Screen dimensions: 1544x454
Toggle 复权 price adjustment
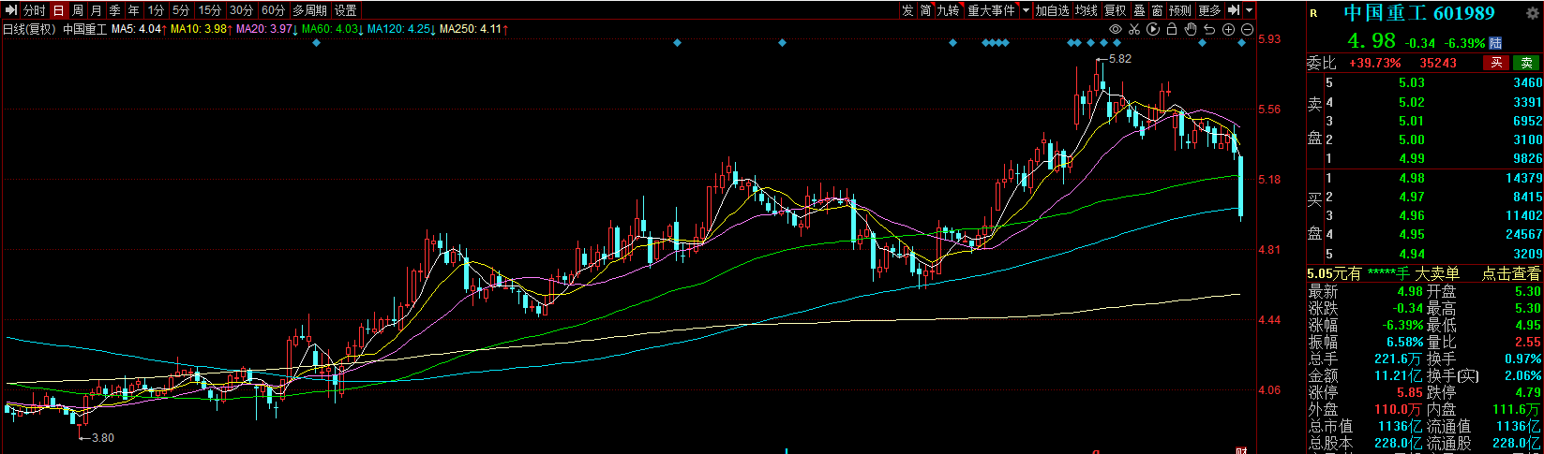pos(1115,10)
